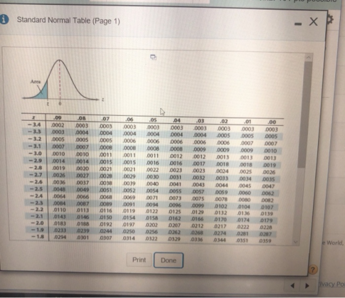Click value .0054 in row -2.5

[152, 191]
